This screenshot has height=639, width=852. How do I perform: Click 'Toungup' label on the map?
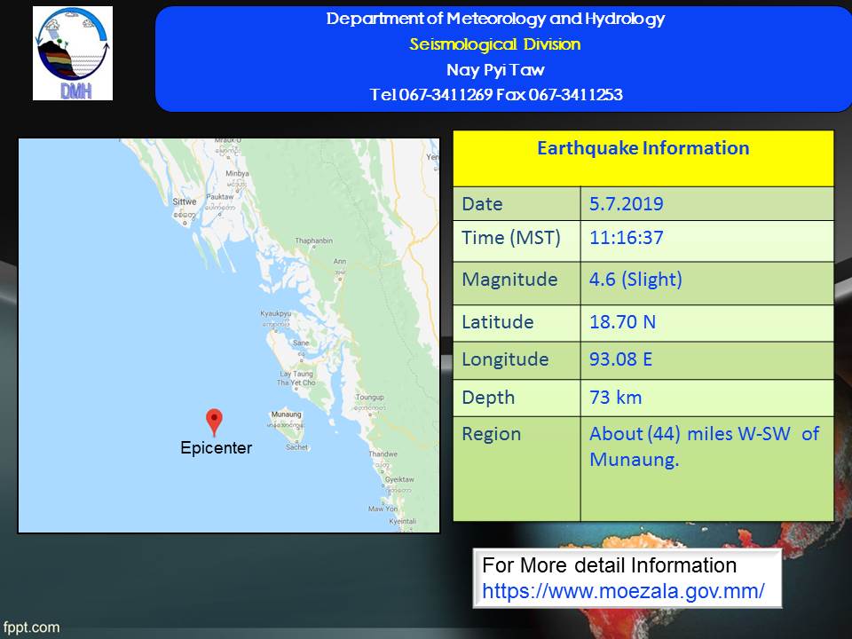click(369, 398)
